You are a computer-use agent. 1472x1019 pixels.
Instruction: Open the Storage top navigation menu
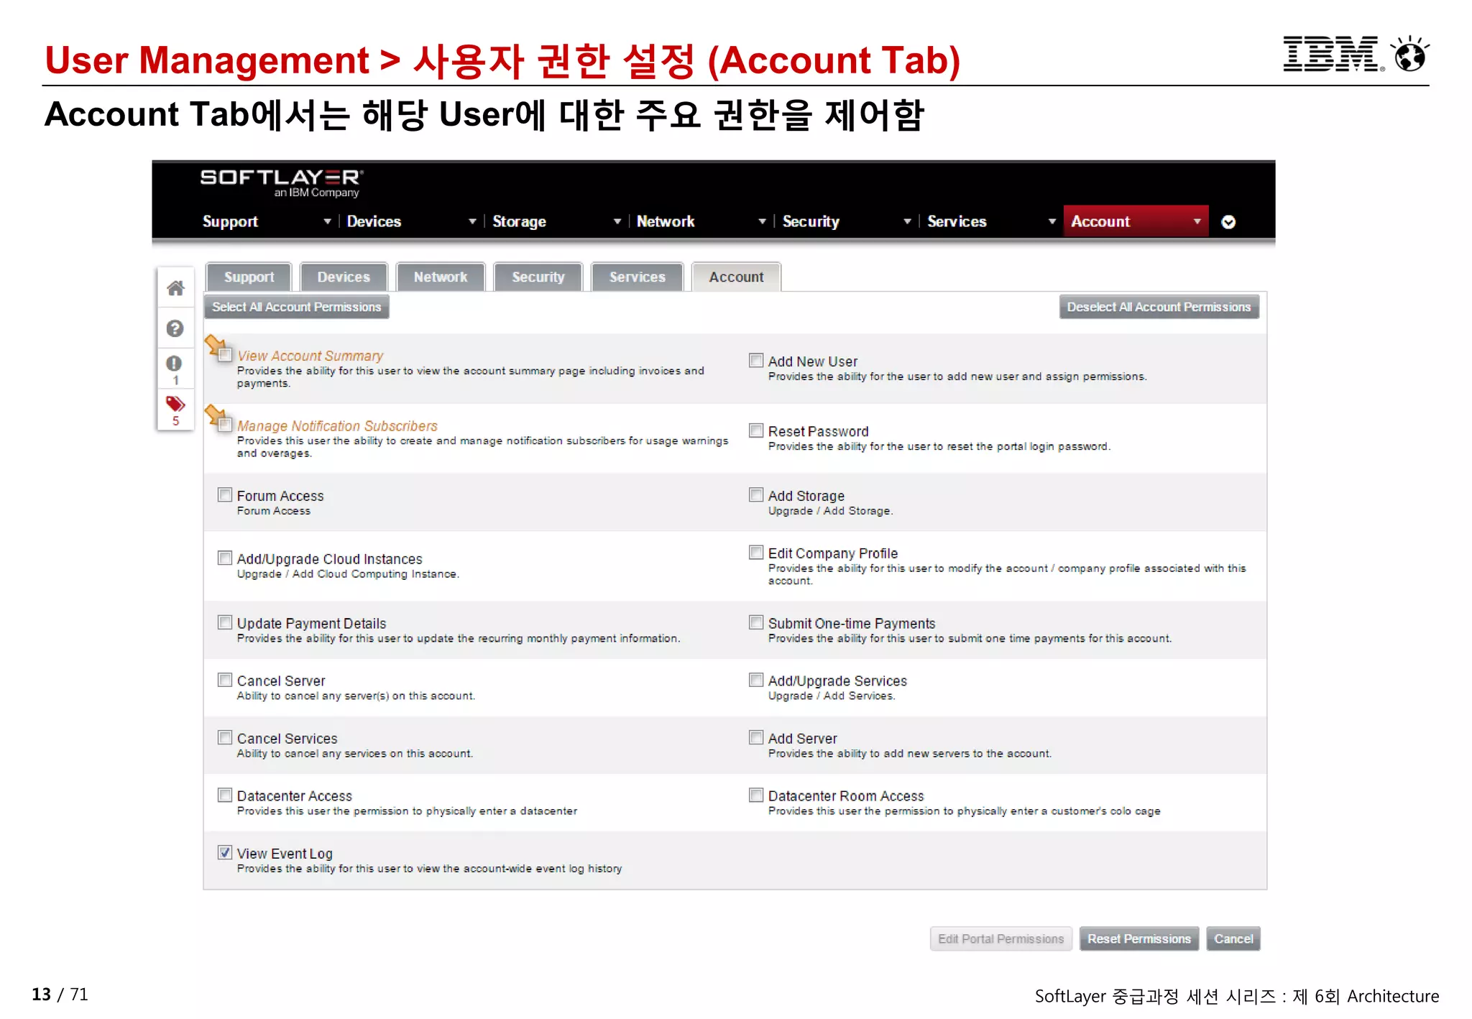[519, 221]
